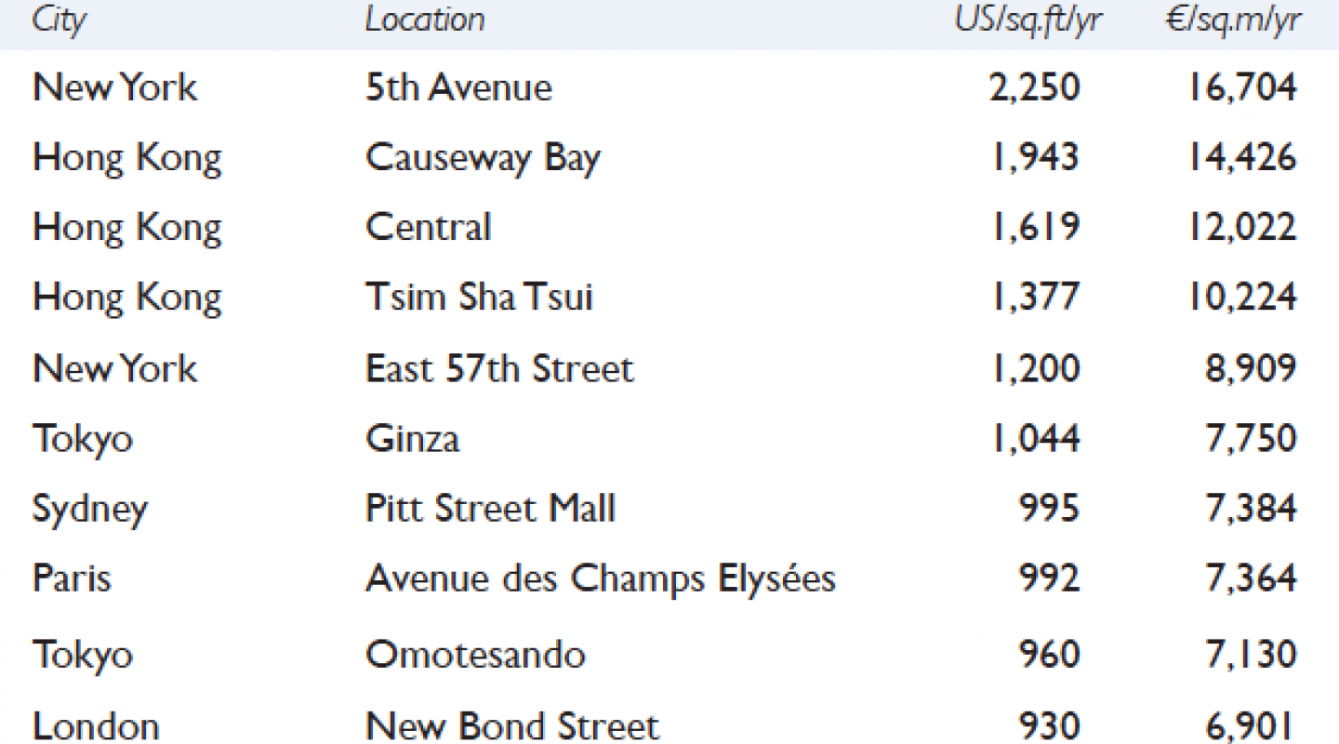1339x744 pixels.
Task: Click Pitt Street Mall entry
Action: click(x=490, y=509)
